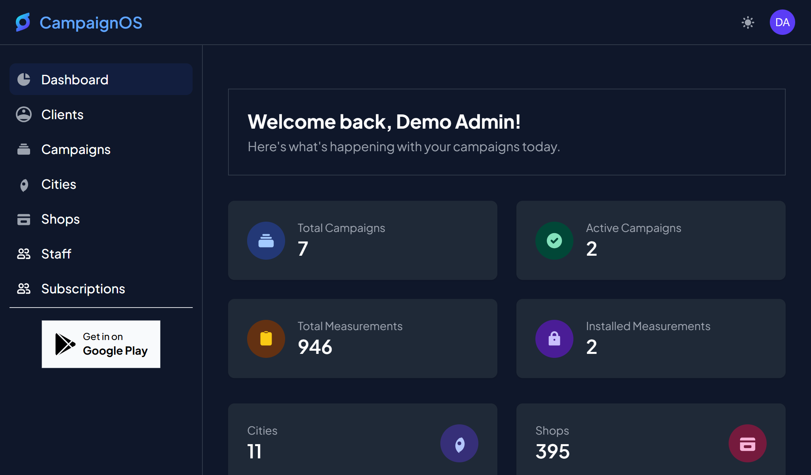Go to Shops in the sidebar
Image resolution: width=811 pixels, height=475 pixels.
(101, 219)
